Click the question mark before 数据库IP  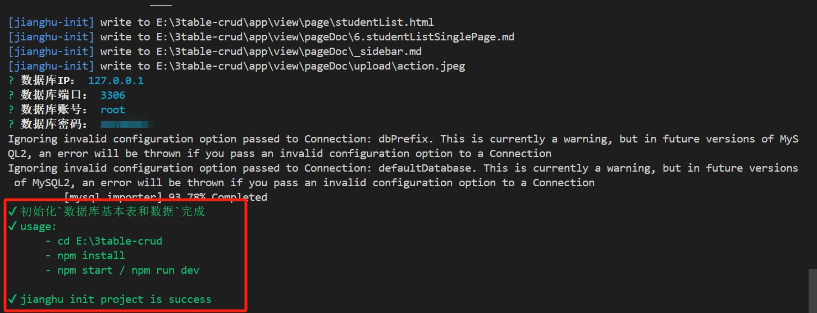click(x=11, y=80)
